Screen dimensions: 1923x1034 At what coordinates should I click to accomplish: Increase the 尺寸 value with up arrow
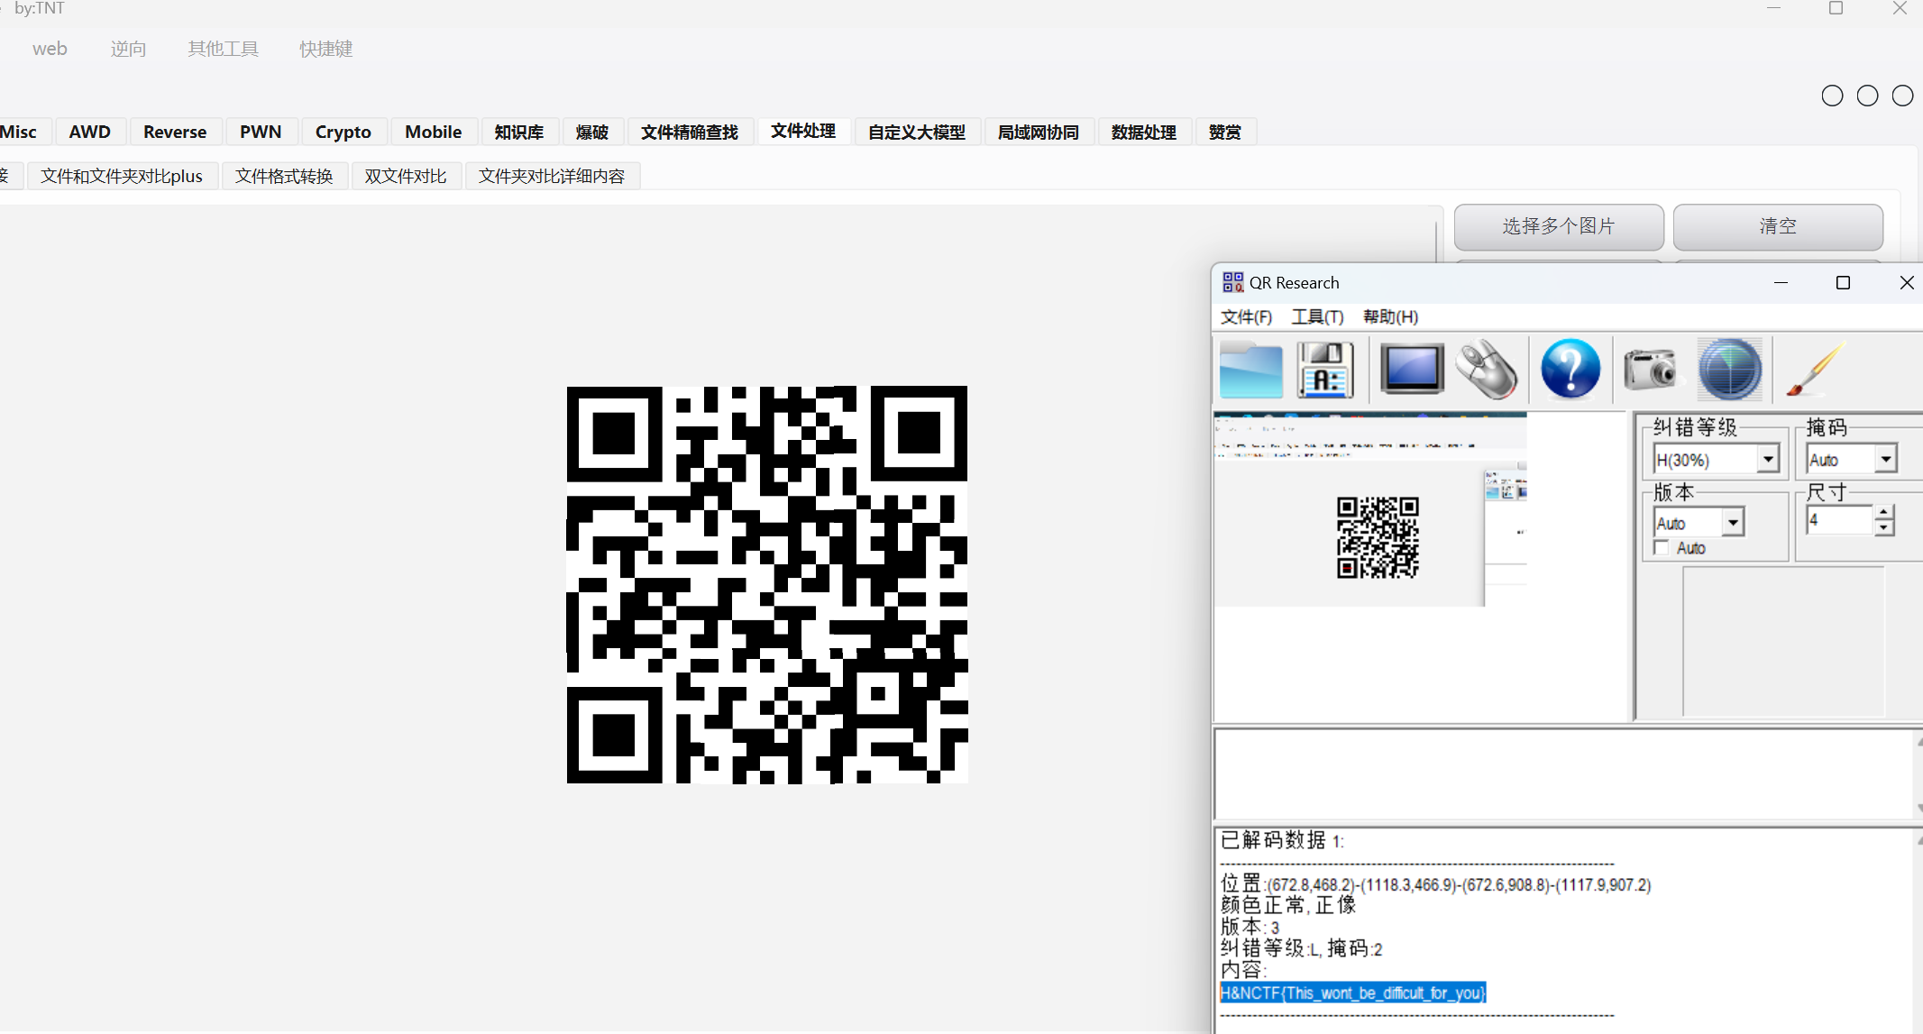coord(1884,513)
